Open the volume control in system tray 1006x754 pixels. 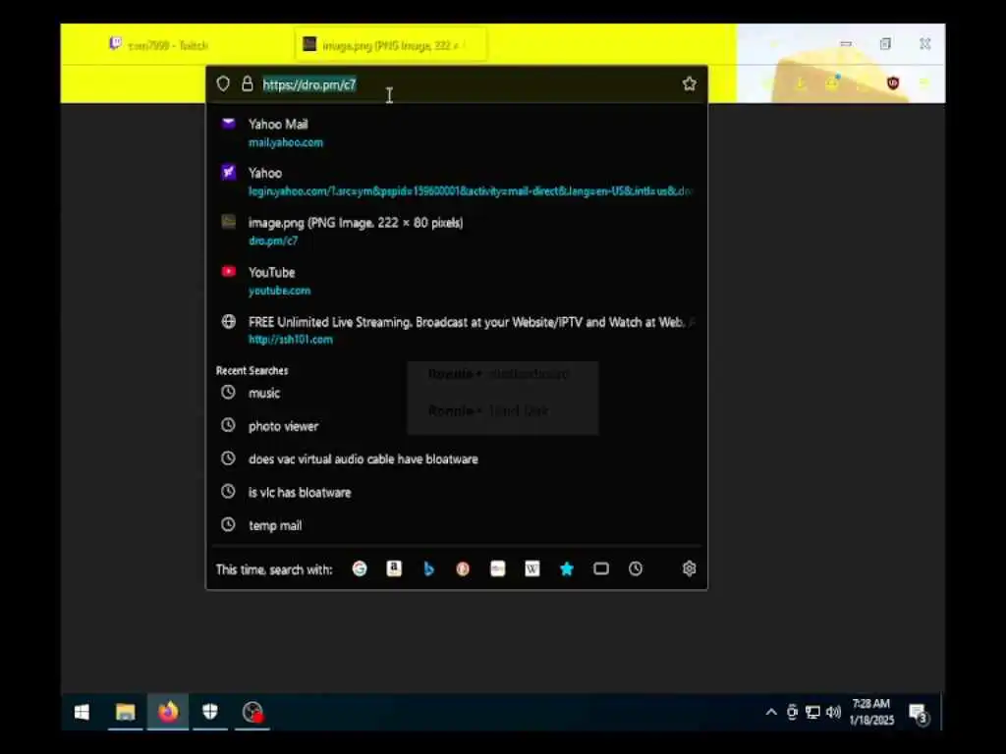(x=833, y=713)
